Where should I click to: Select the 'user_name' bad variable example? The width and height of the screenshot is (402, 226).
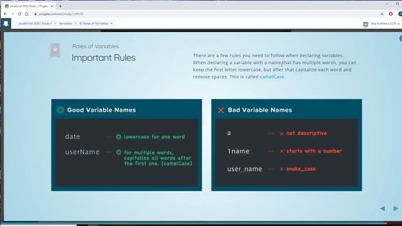pyautogui.click(x=244, y=169)
